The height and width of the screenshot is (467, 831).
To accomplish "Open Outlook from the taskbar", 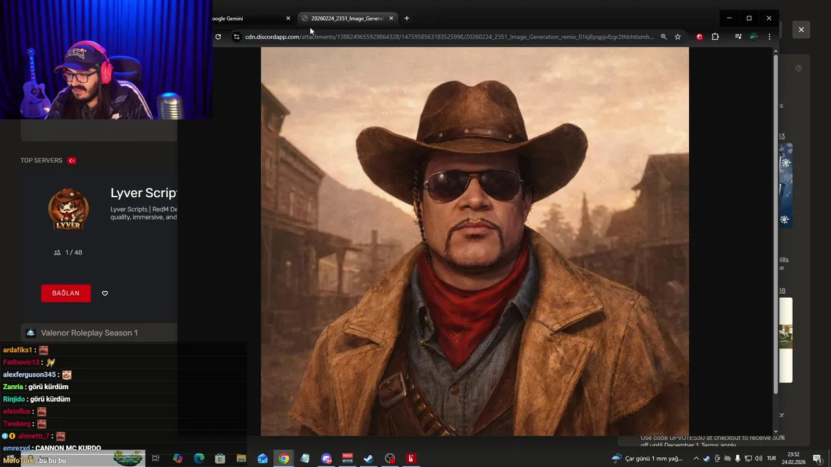I will [262, 459].
